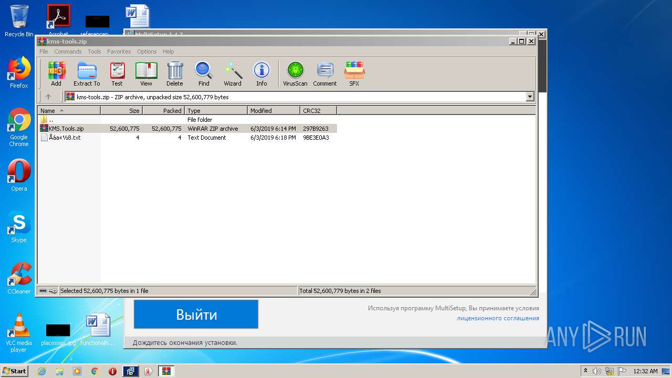Open the Commands menu
This screenshot has width=672, height=378.
(x=68, y=51)
